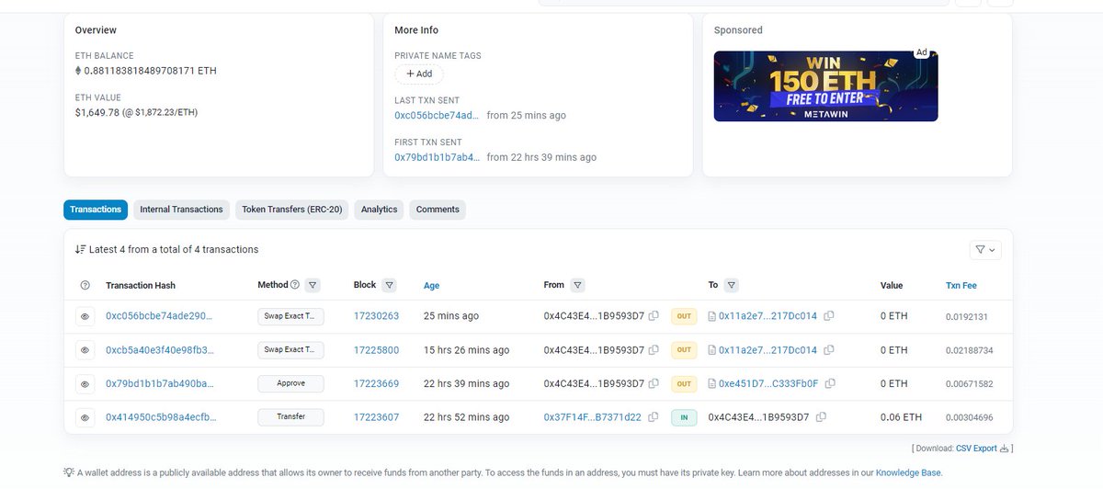Copy To address 0xe451D7...C333Fb0F

point(830,383)
